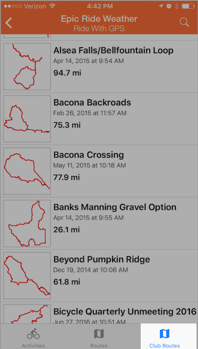
Task: Select the Bacona Crossing route title
Action: click(89, 155)
